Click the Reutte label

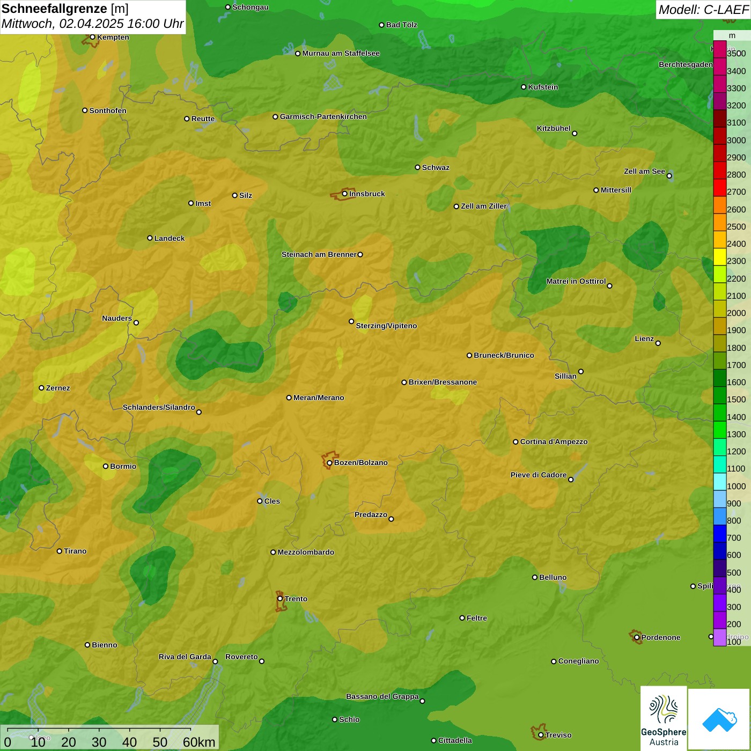click(x=203, y=119)
